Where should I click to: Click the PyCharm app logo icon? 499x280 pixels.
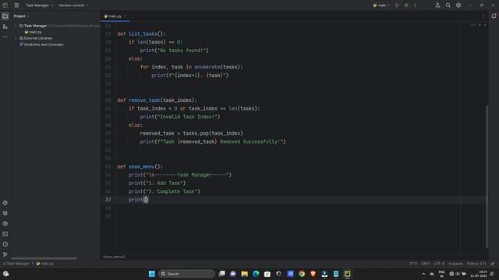click(x=5, y=5)
